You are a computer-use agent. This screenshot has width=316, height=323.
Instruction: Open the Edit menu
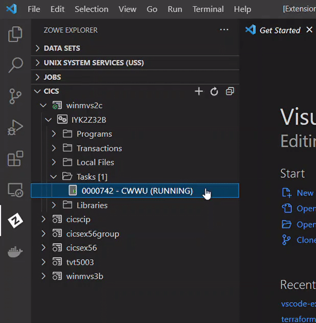(57, 9)
